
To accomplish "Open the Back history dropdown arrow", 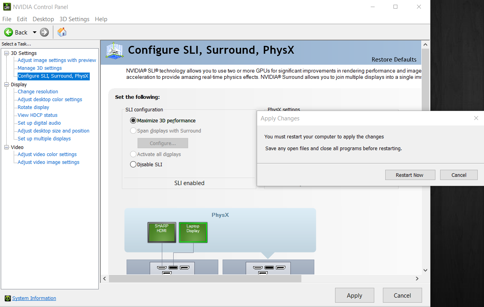I will coord(34,32).
